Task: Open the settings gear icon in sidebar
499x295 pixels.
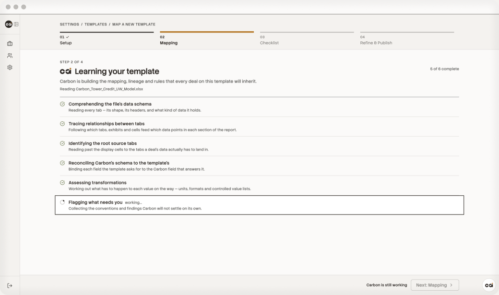Action: coord(10,68)
